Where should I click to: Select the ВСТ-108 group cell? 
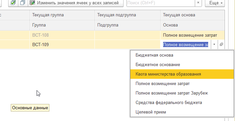pyautogui.click(x=62, y=35)
